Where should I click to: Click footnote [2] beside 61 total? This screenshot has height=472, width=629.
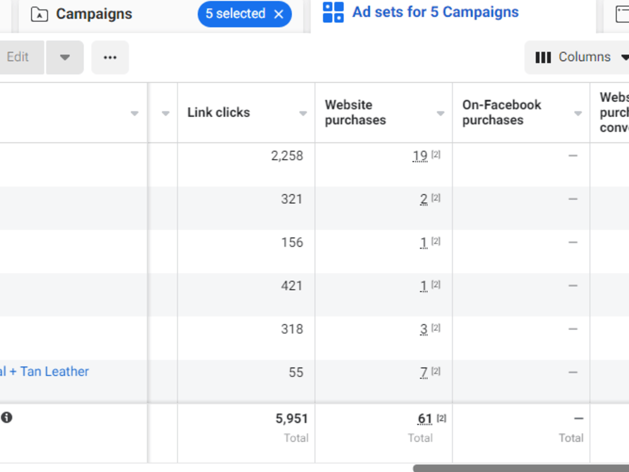click(442, 418)
